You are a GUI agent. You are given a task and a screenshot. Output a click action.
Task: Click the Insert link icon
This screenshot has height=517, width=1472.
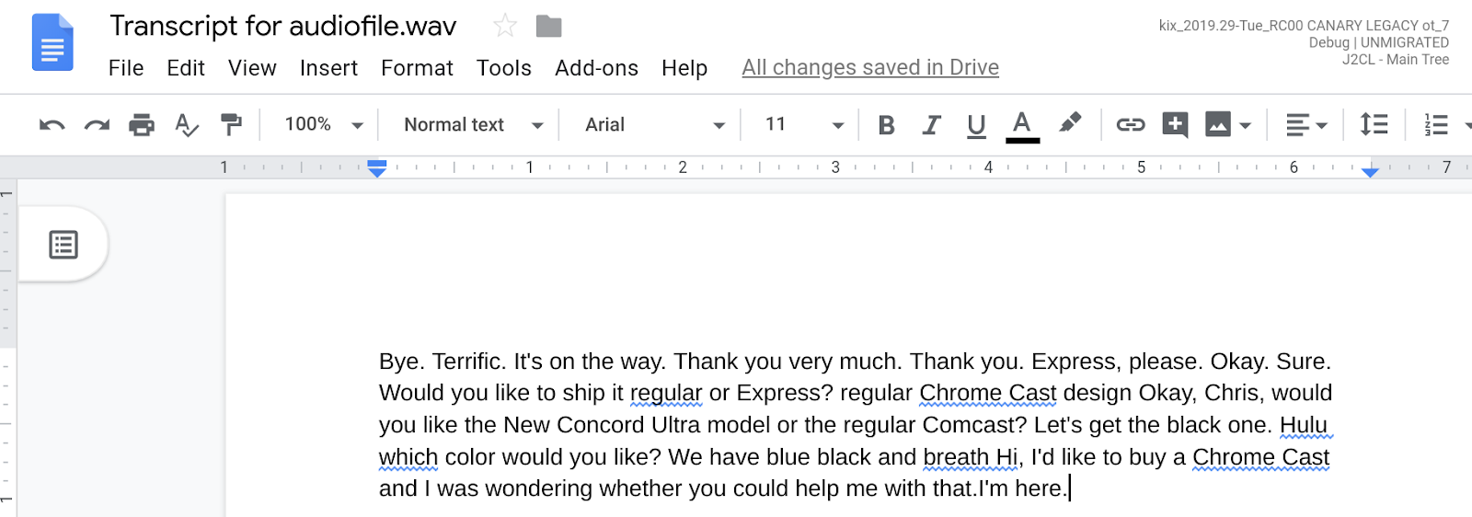[x=1130, y=125]
